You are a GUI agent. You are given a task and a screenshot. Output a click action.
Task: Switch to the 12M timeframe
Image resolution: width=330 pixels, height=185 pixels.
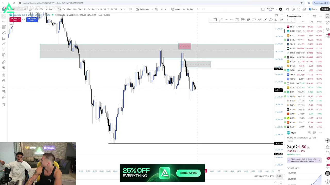[x=120, y=9]
